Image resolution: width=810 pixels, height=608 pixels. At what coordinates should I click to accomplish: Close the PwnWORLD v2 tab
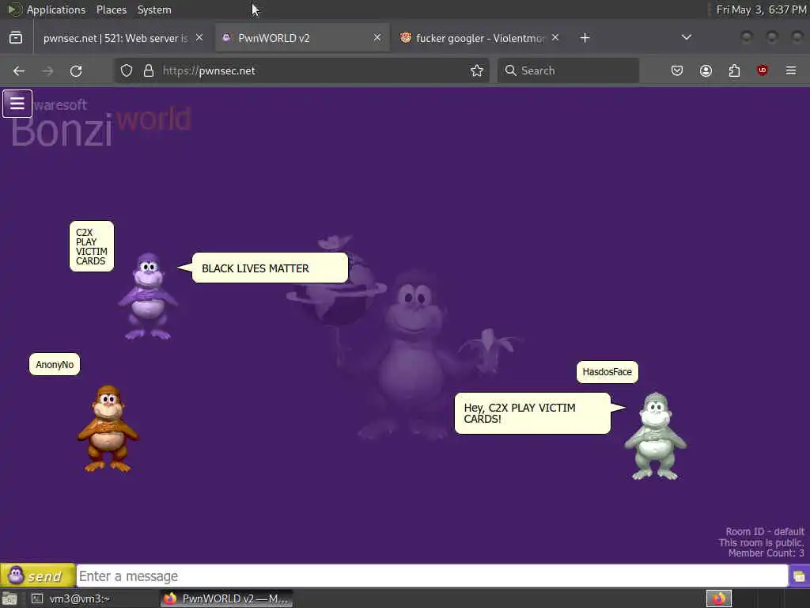click(377, 38)
